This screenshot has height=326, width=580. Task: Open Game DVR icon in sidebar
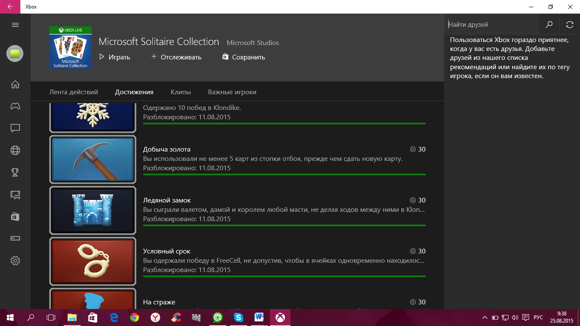point(15,194)
